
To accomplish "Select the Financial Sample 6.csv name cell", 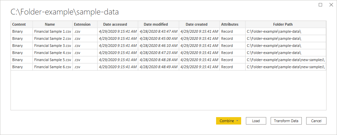I will pyautogui.click(x=52, y=67).
